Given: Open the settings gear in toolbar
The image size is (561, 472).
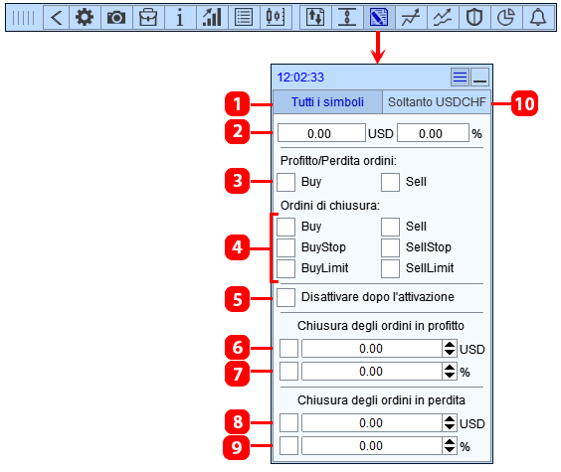Looking at the screenshot, I should (x=85, y=17).
